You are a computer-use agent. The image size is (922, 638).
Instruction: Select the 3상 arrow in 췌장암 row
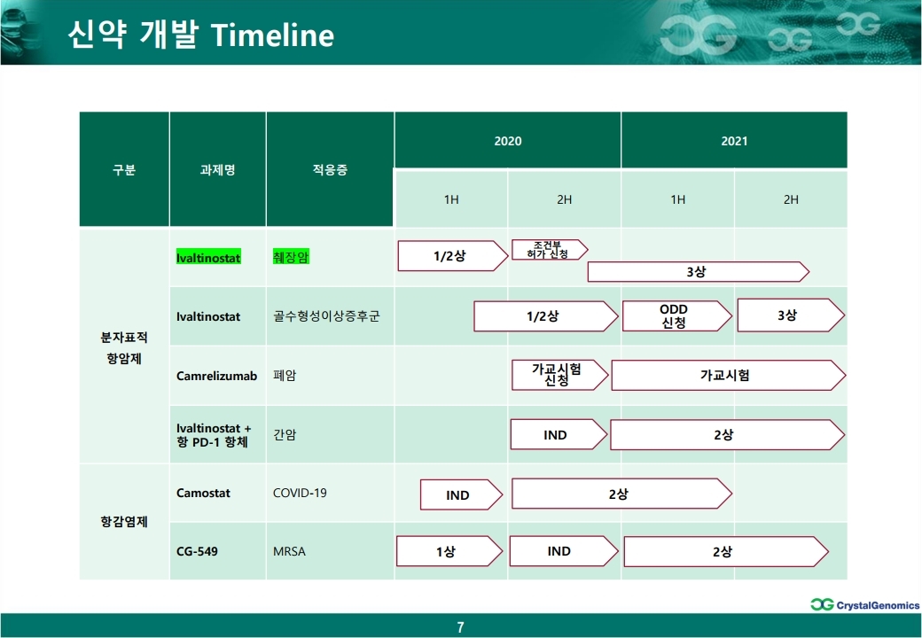[698, 271]
